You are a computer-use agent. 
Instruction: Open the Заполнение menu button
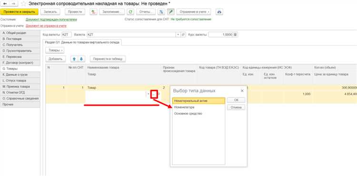(x=112, y=12)
